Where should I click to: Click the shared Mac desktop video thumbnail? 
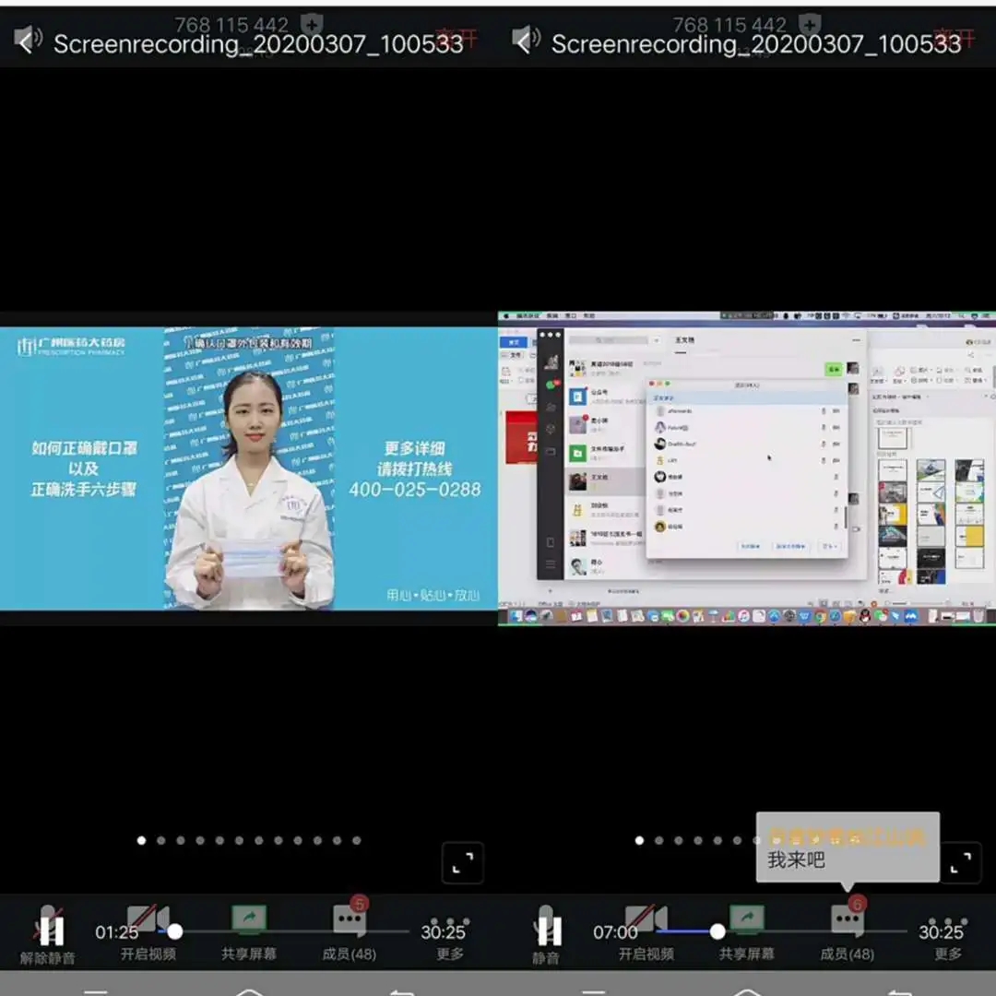point(747,468)
